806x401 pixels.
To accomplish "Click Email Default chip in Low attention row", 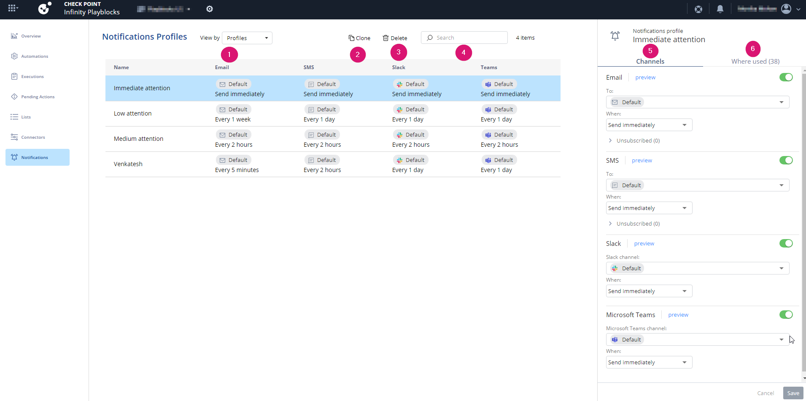I will (234, 109).
